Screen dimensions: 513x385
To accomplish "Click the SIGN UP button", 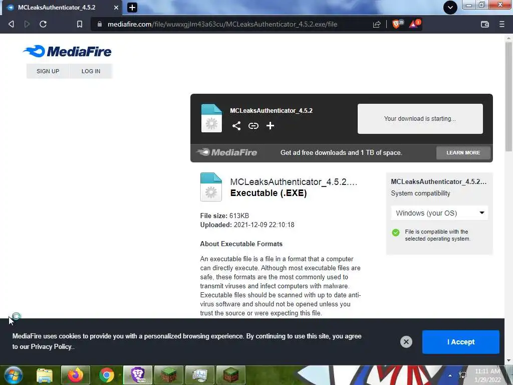I will (48, 71).
